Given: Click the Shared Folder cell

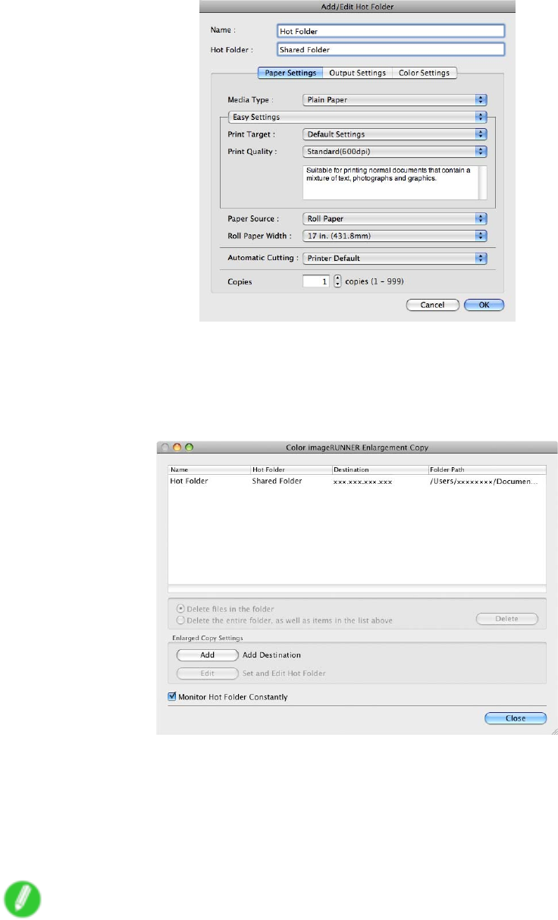Looking at the screenshot, I should coord(277,481).
